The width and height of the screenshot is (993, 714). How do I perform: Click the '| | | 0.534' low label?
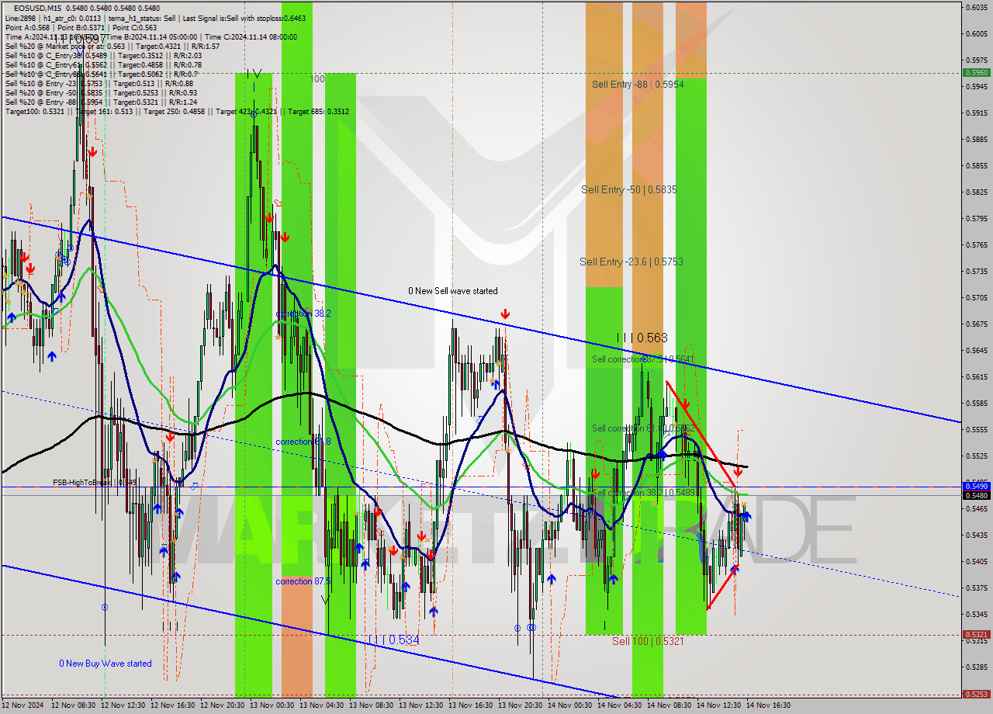click(394, 640)
